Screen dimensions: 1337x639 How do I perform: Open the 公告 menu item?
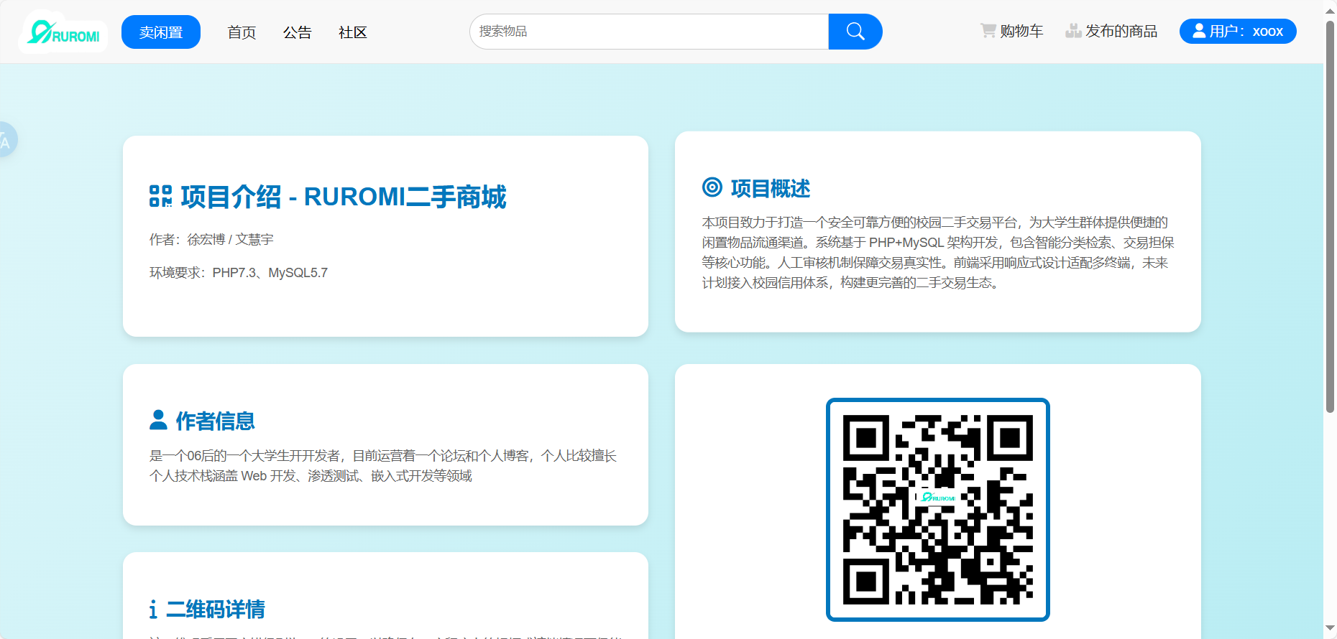(x=297, y=32)
